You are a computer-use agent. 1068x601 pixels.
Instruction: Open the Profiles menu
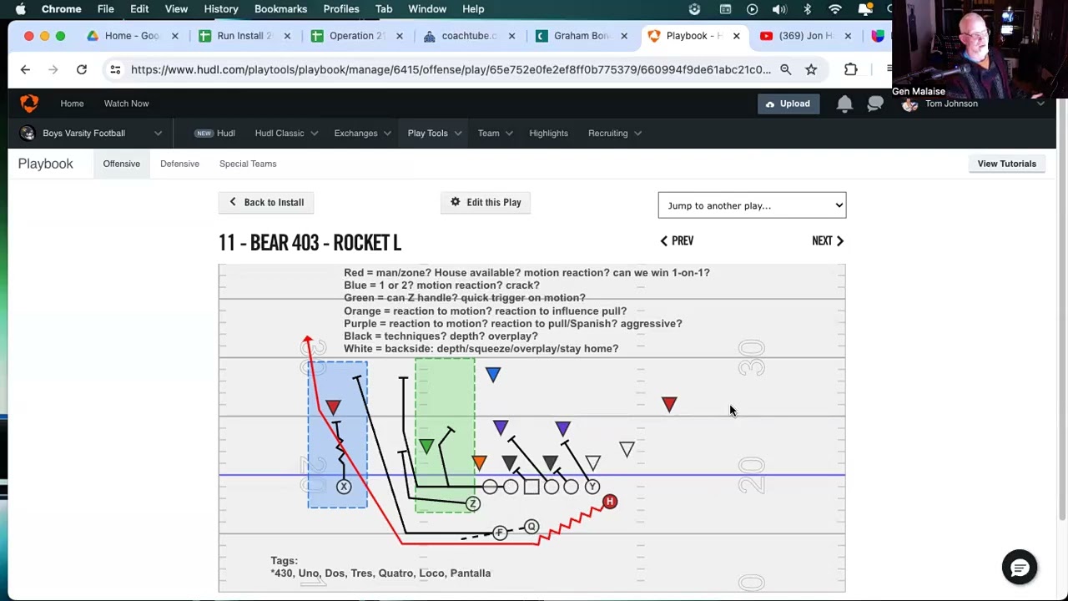click(x=341, y=9)
